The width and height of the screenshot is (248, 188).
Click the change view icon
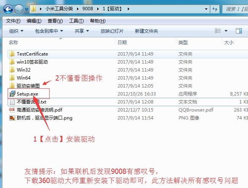pyautogui.click(x=218, y=31)
